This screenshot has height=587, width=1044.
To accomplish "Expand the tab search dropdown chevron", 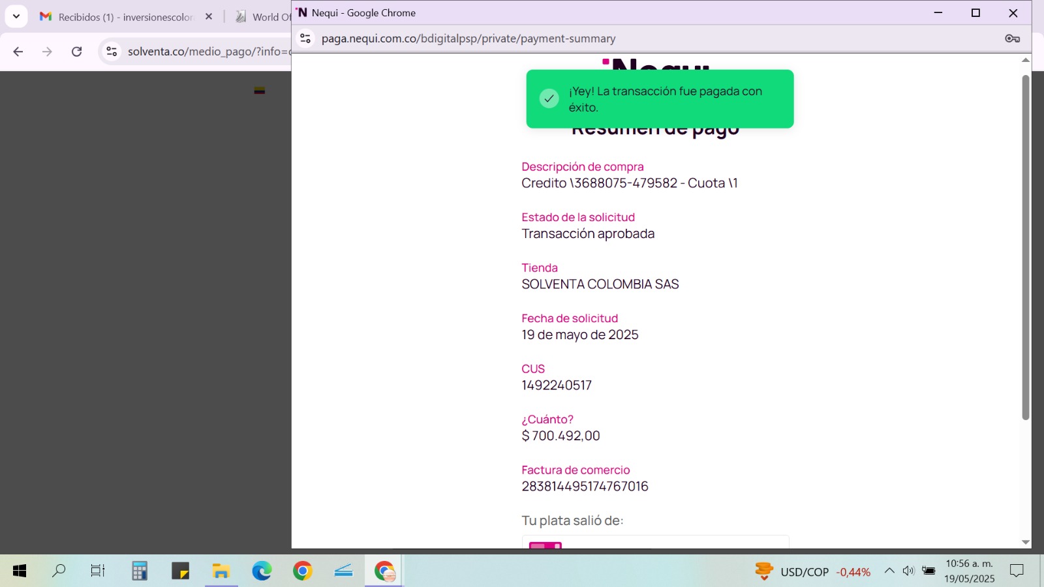I will click(16, 16).
